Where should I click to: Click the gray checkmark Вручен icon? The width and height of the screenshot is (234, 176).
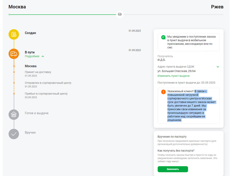pos(14,134)
